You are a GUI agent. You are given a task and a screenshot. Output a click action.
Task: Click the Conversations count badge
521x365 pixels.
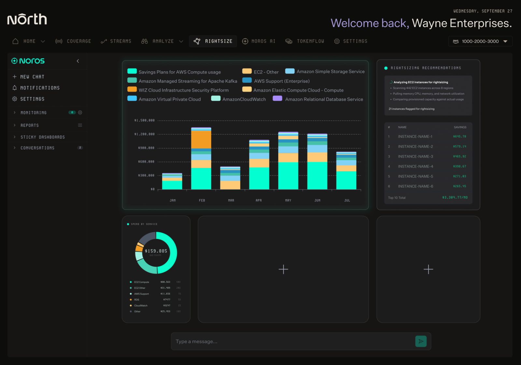[x=80, y=148]
